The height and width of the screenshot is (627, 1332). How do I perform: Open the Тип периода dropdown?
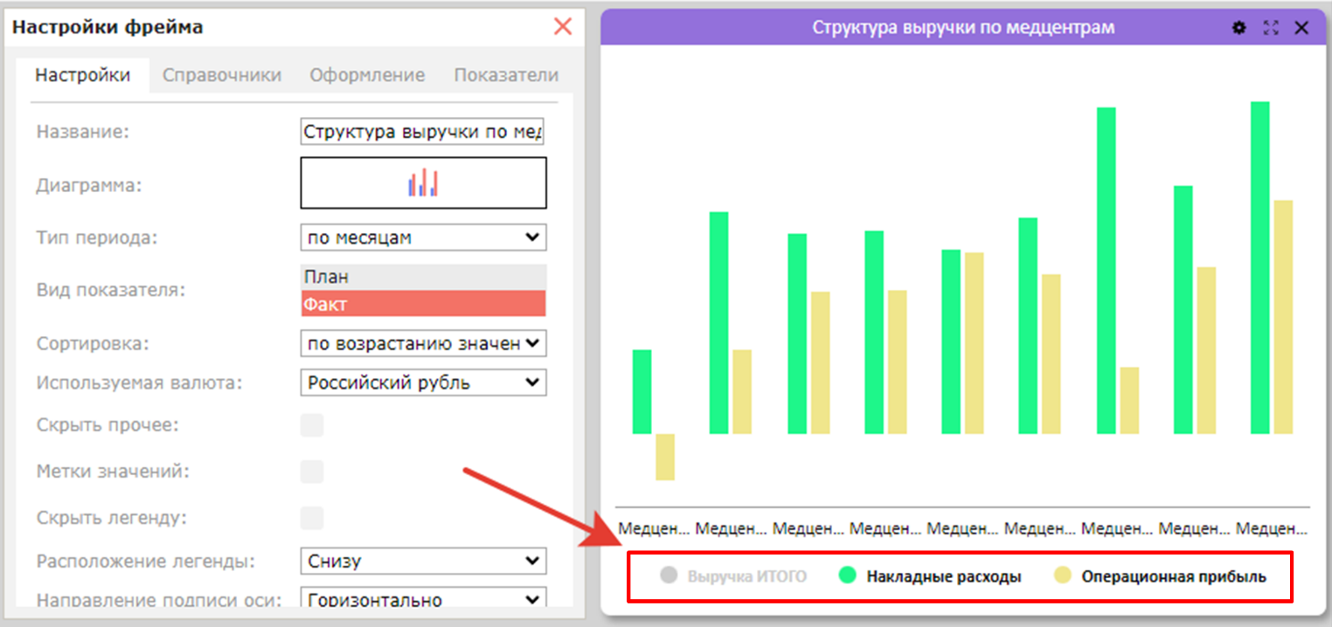pyautogui.click(x=423, y=238)
